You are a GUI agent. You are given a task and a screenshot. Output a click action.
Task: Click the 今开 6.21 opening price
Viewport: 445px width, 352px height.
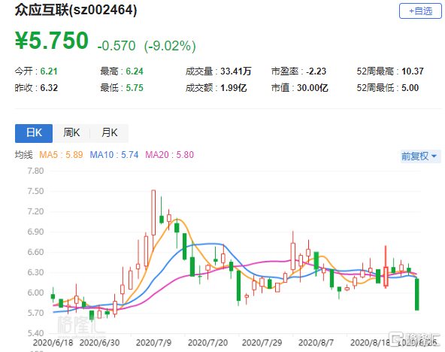(36, 71)
